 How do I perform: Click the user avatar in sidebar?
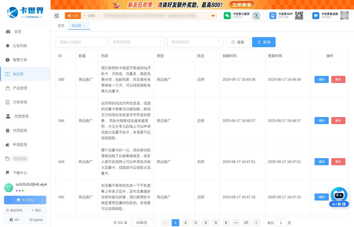[9, 188]
